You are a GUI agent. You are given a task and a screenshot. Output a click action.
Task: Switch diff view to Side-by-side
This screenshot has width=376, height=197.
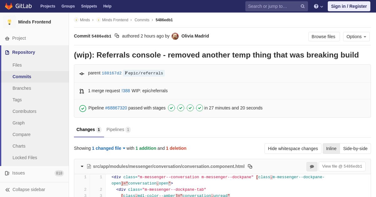coord(355,149)
